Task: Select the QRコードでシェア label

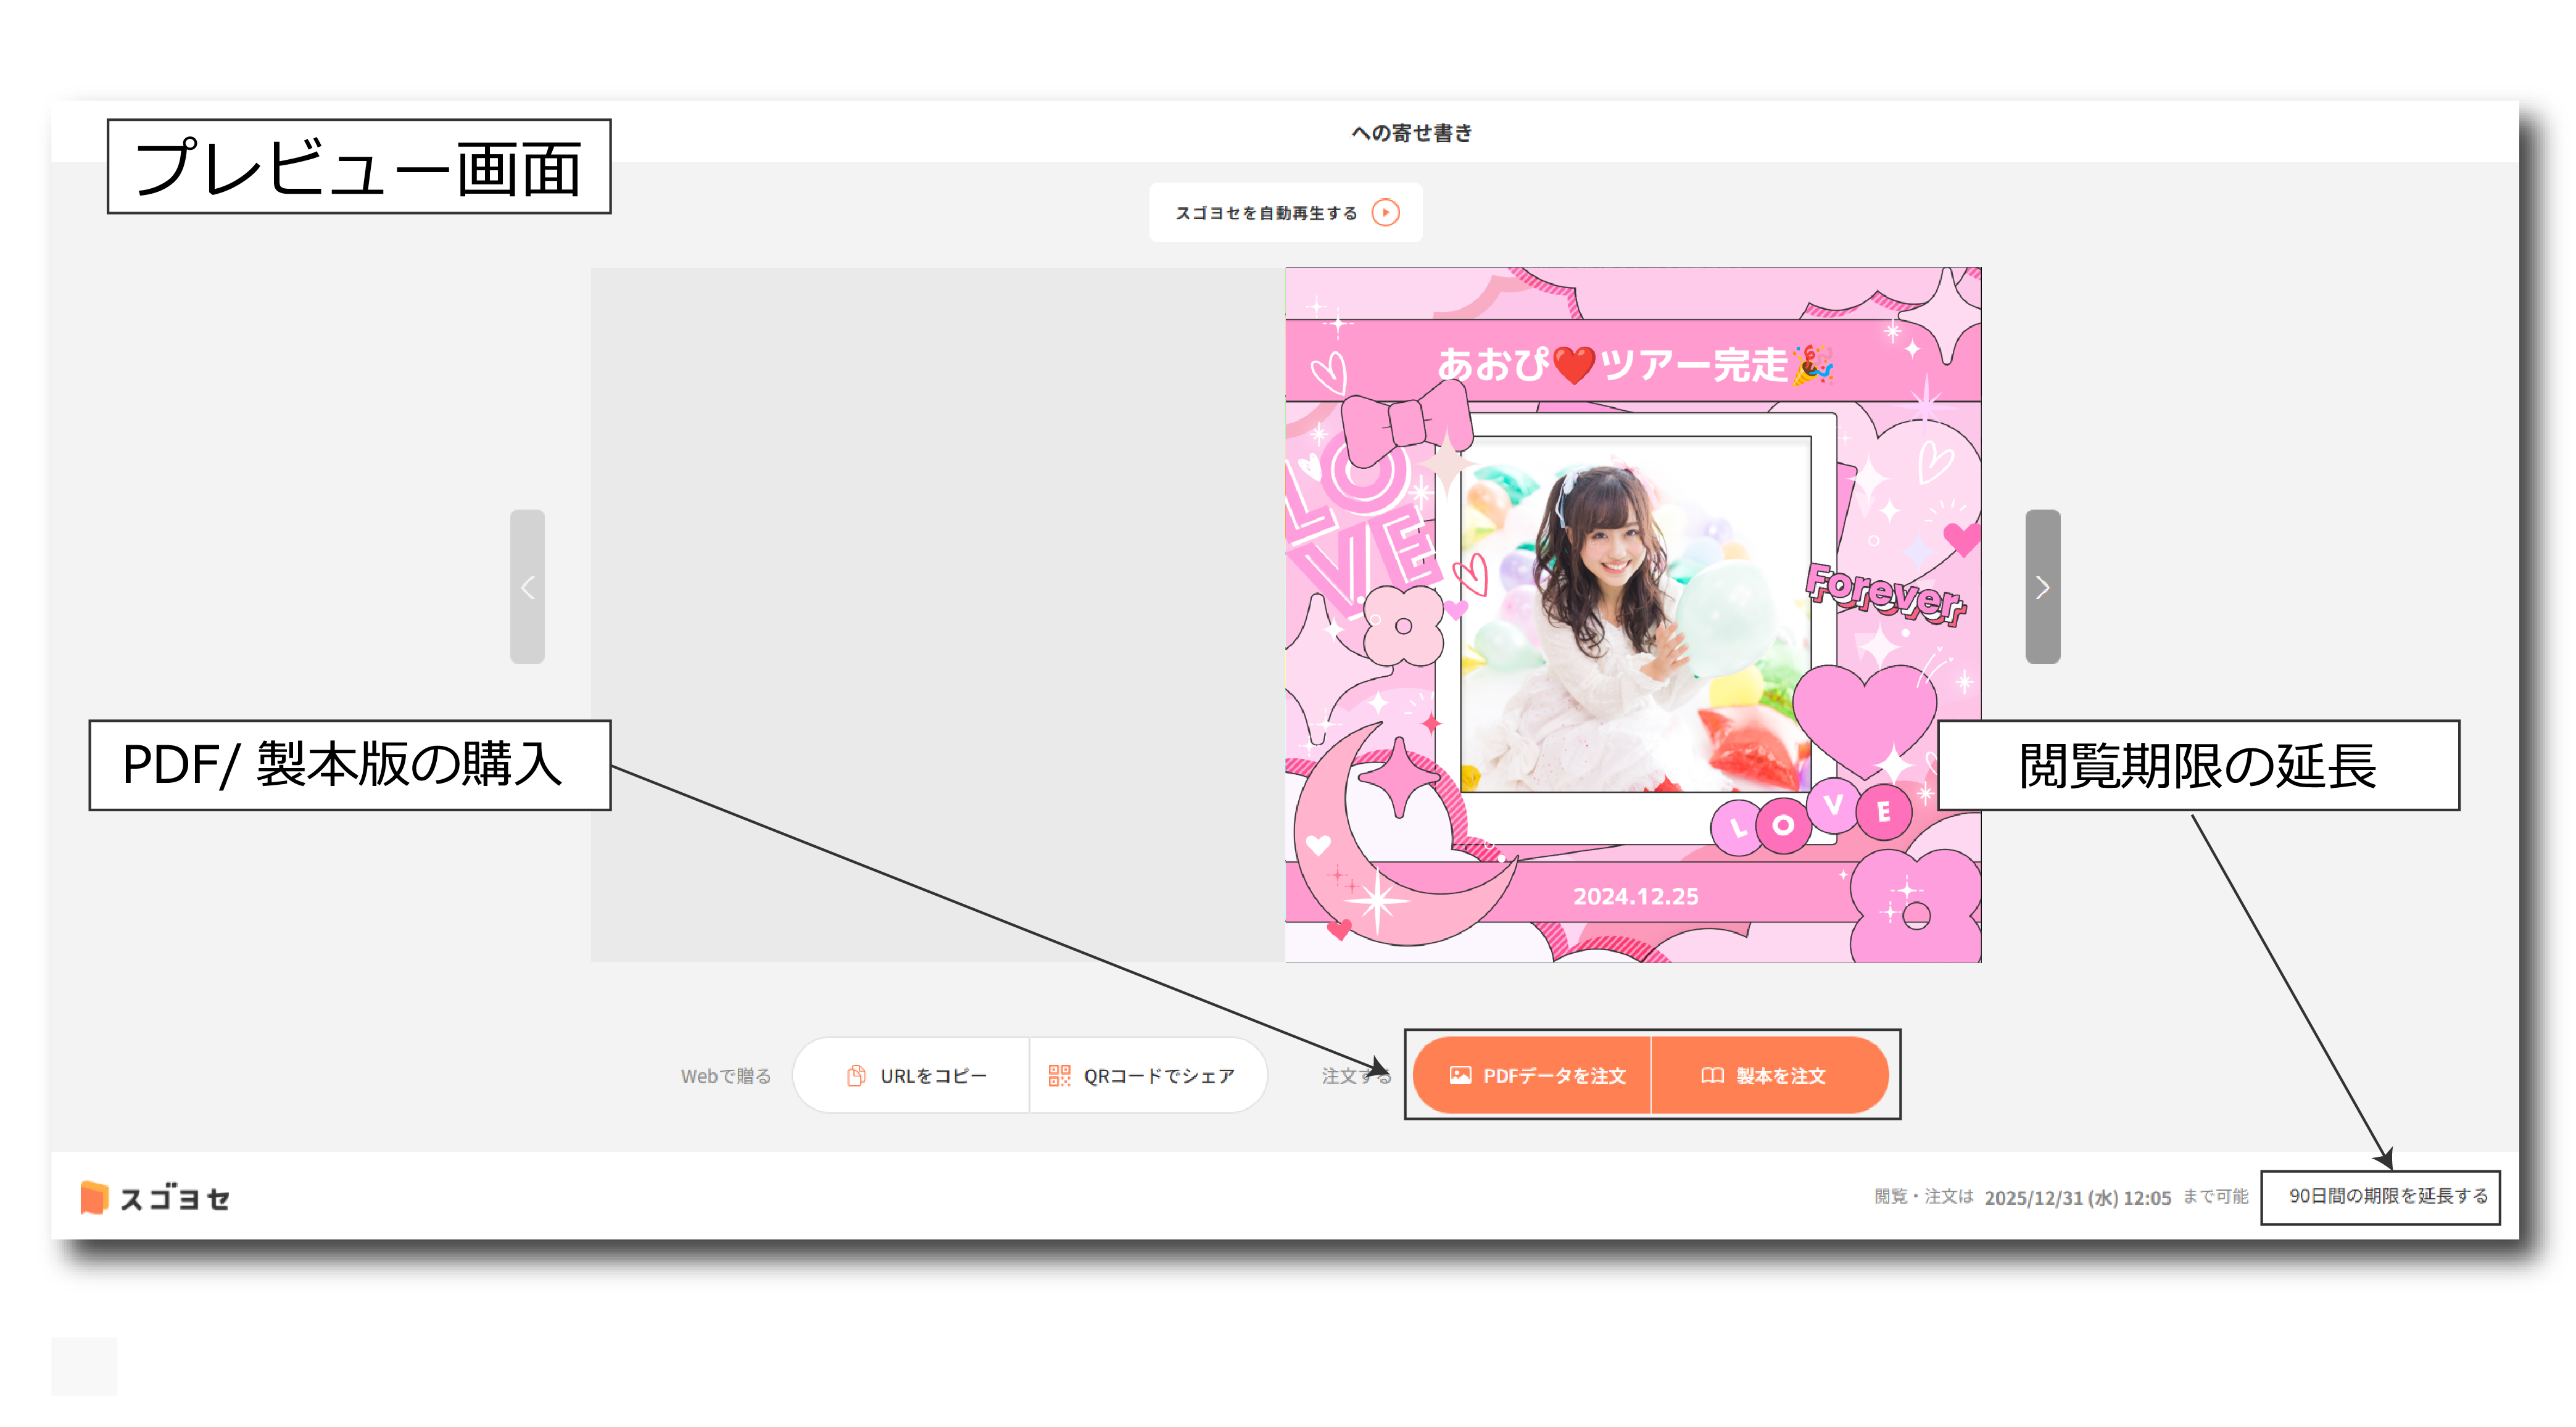Action: (1159, 1076)
